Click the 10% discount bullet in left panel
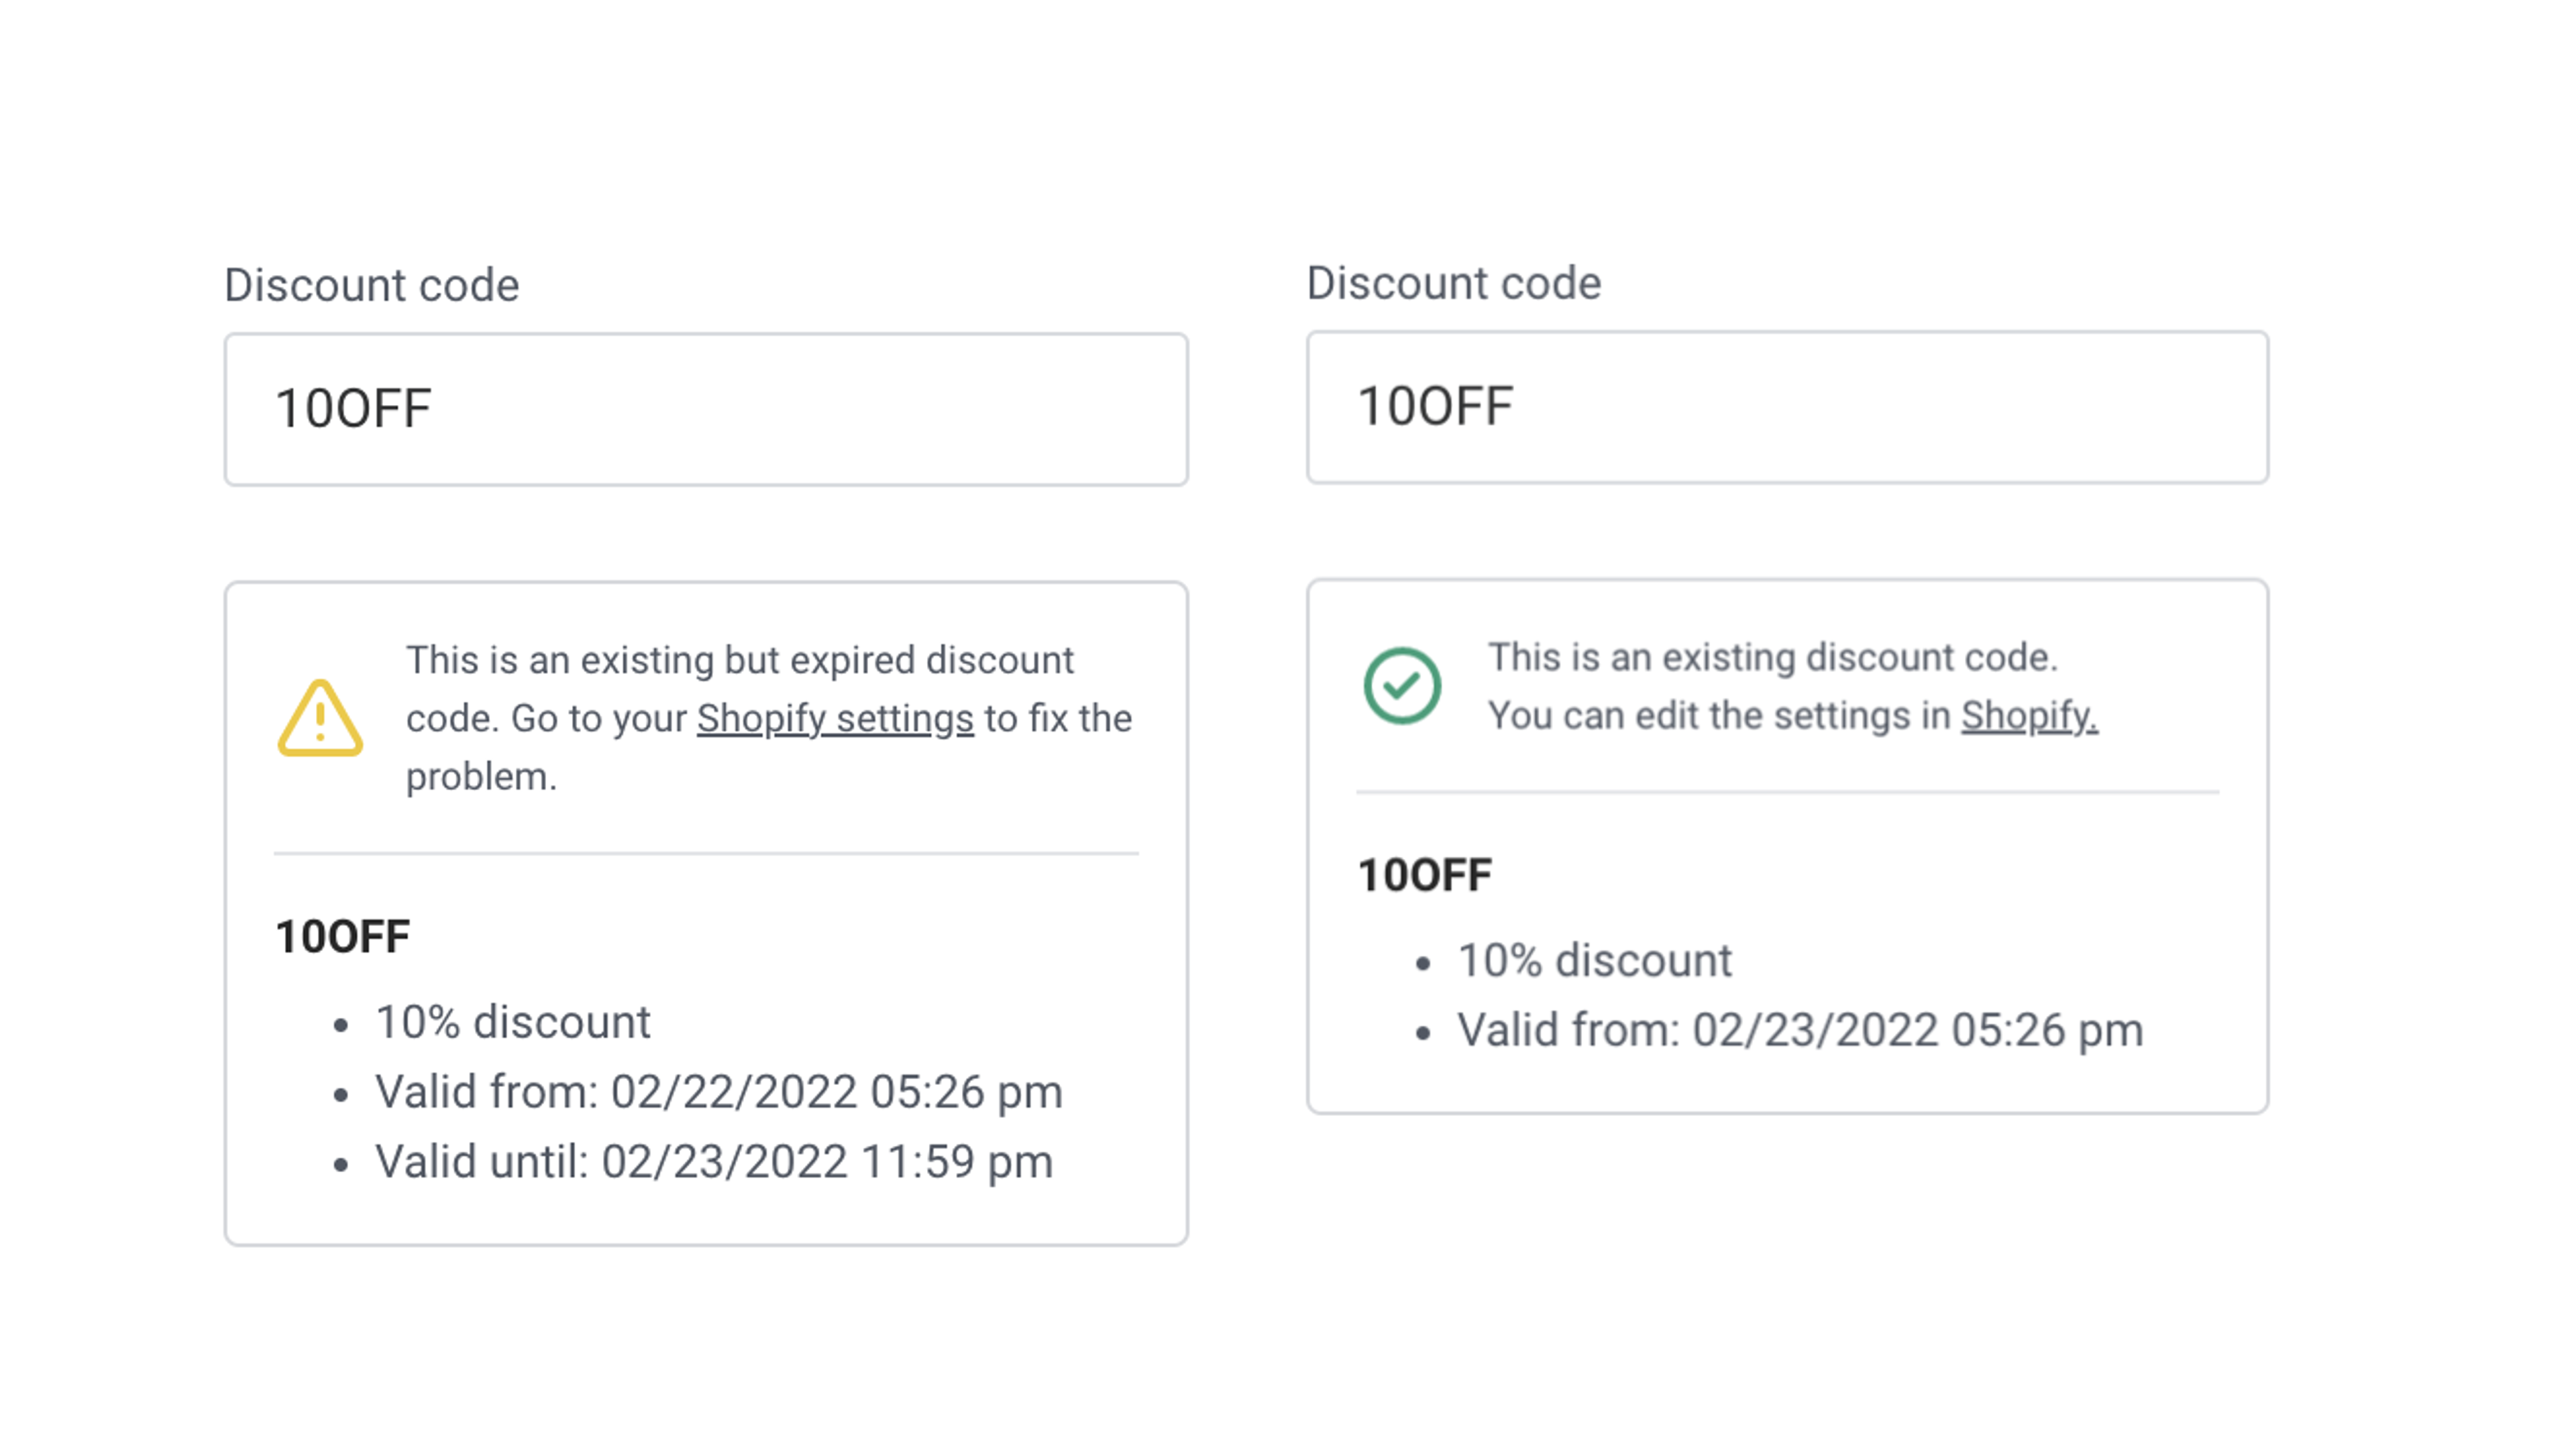The width and height of the screenshot is (2576, 1435). [x=511, y=1021]
